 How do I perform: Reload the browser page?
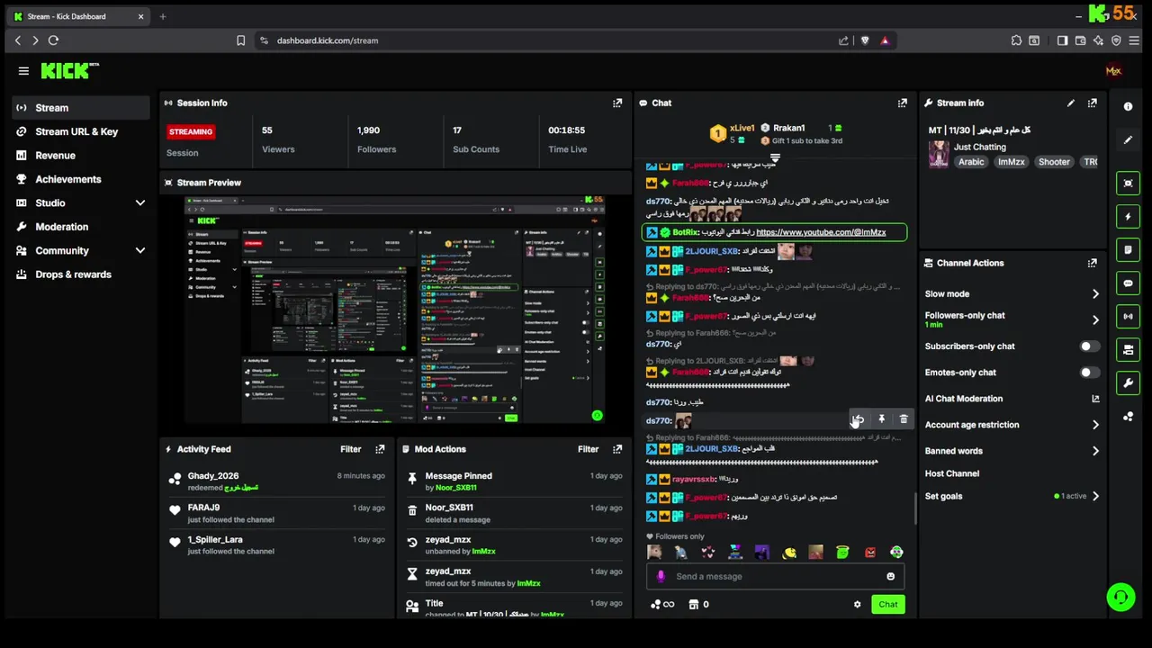click(x=53, y=40)
